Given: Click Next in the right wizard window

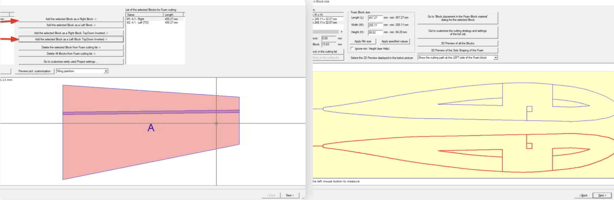Looking at the screenshot, I should tap(602, 195).
